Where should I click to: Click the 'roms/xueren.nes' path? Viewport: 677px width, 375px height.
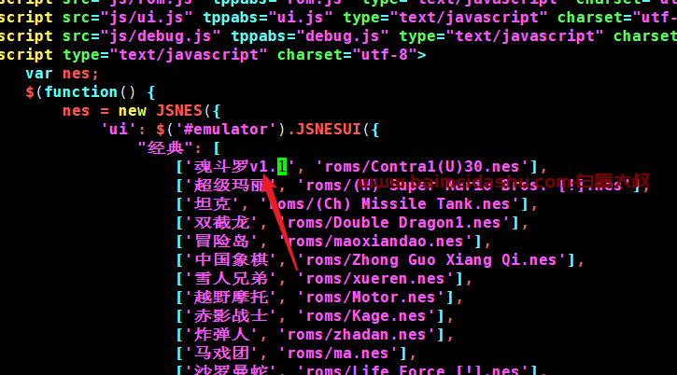coord(375,278)
